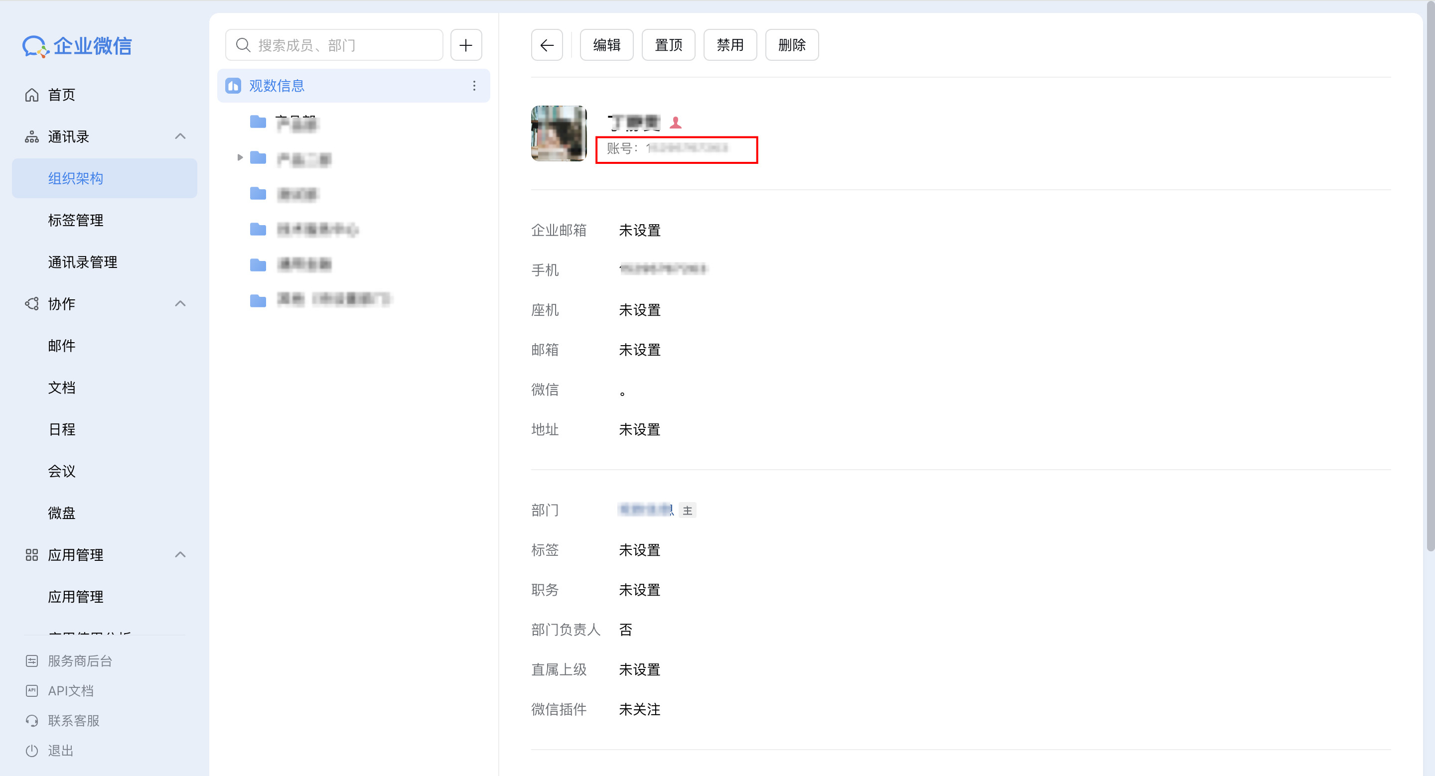
Task: Click the 删除 button
Action: click(x=791, y=45)
